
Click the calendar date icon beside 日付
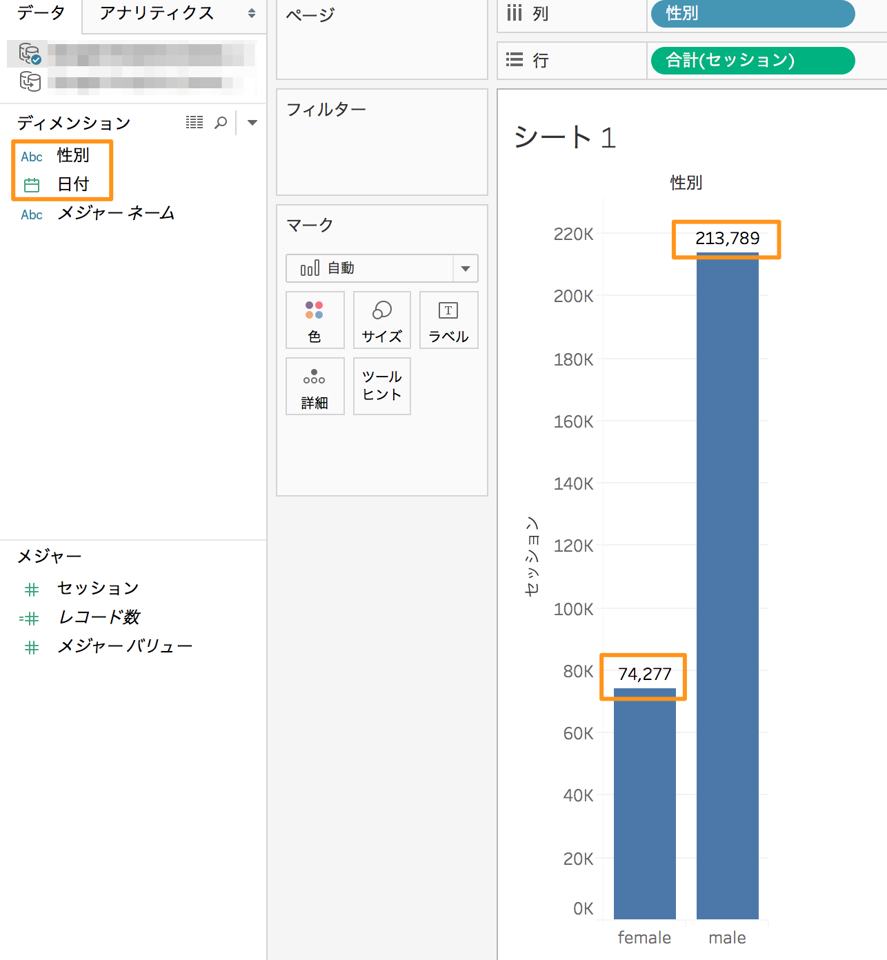coord(32,185)
